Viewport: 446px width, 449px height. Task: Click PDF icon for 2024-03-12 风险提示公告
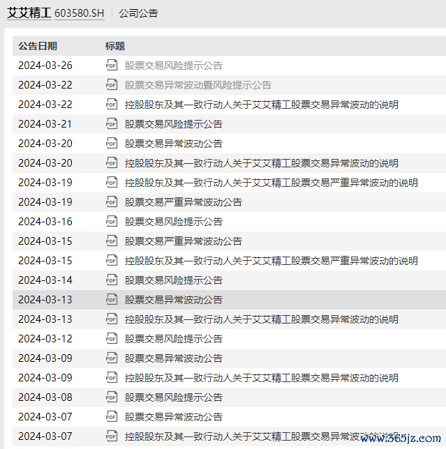click(x=112, y=338)
